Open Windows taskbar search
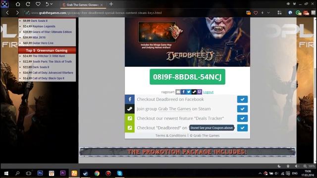 (x=17, y=174)
